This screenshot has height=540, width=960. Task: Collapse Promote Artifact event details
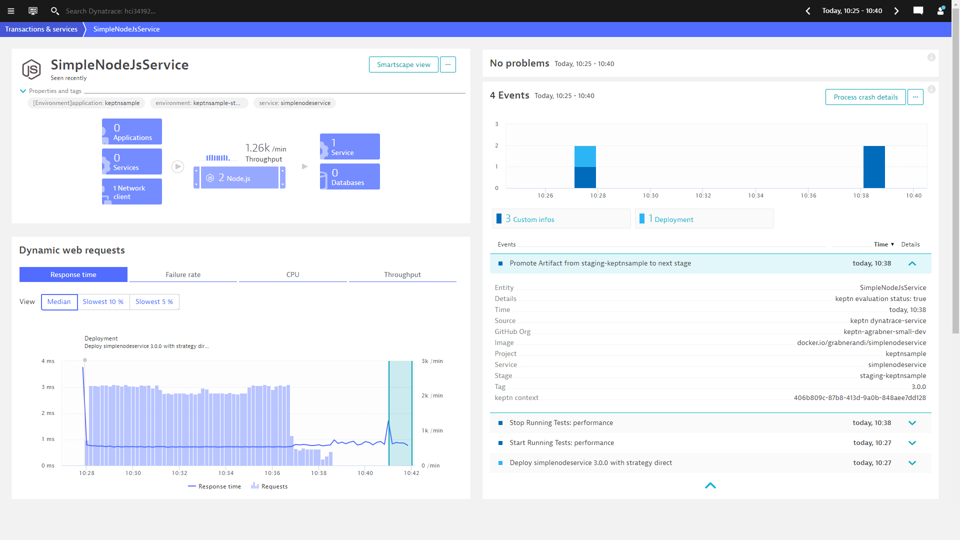click(912, 263)
